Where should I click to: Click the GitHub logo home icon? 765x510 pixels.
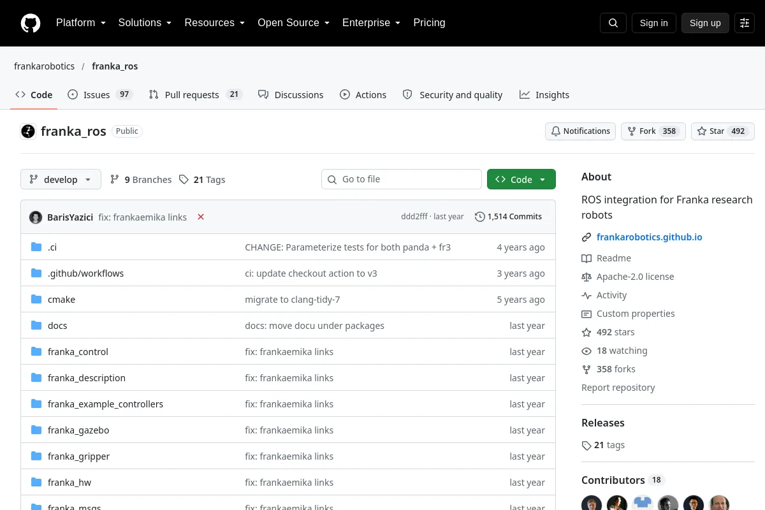click(x=31, y=23)
